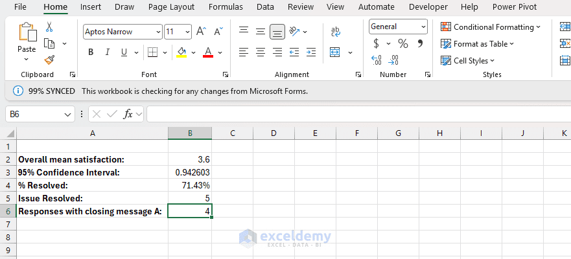Open Font dialog launcher
The width and height of the screenshot is (571, 259).
[226, 74]
